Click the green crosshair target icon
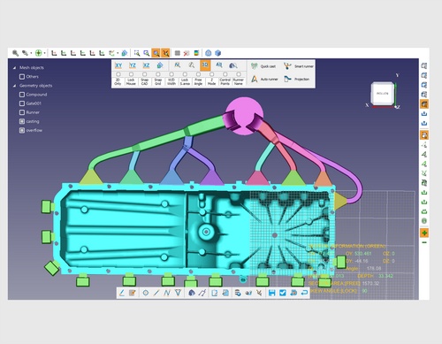This screenshot has height=344, width=442. tap(38, 53)
